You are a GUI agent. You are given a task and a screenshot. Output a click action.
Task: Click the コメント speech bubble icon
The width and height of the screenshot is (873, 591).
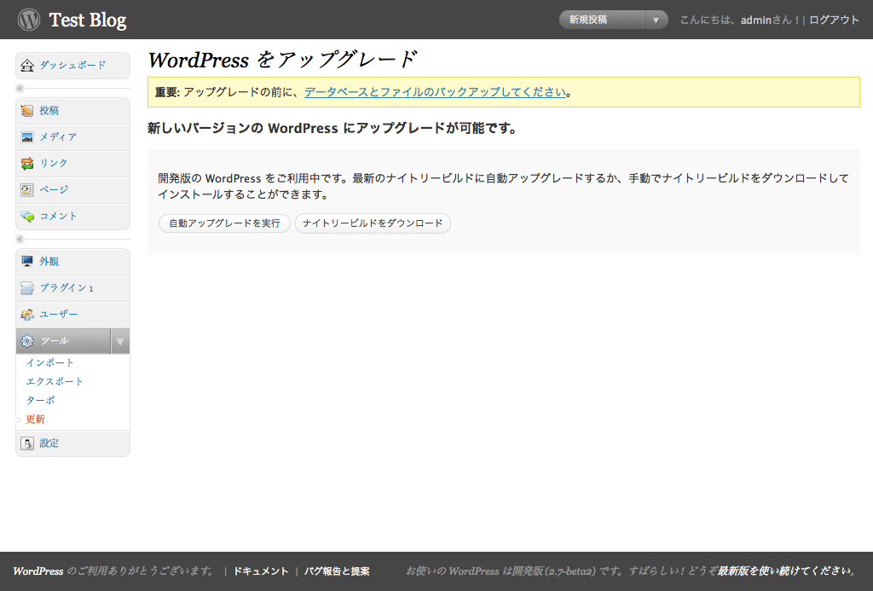click(x=26, y=216)
